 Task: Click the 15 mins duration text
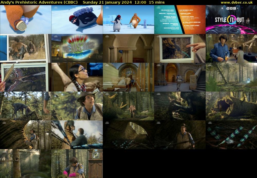click(x=157, y=3)
